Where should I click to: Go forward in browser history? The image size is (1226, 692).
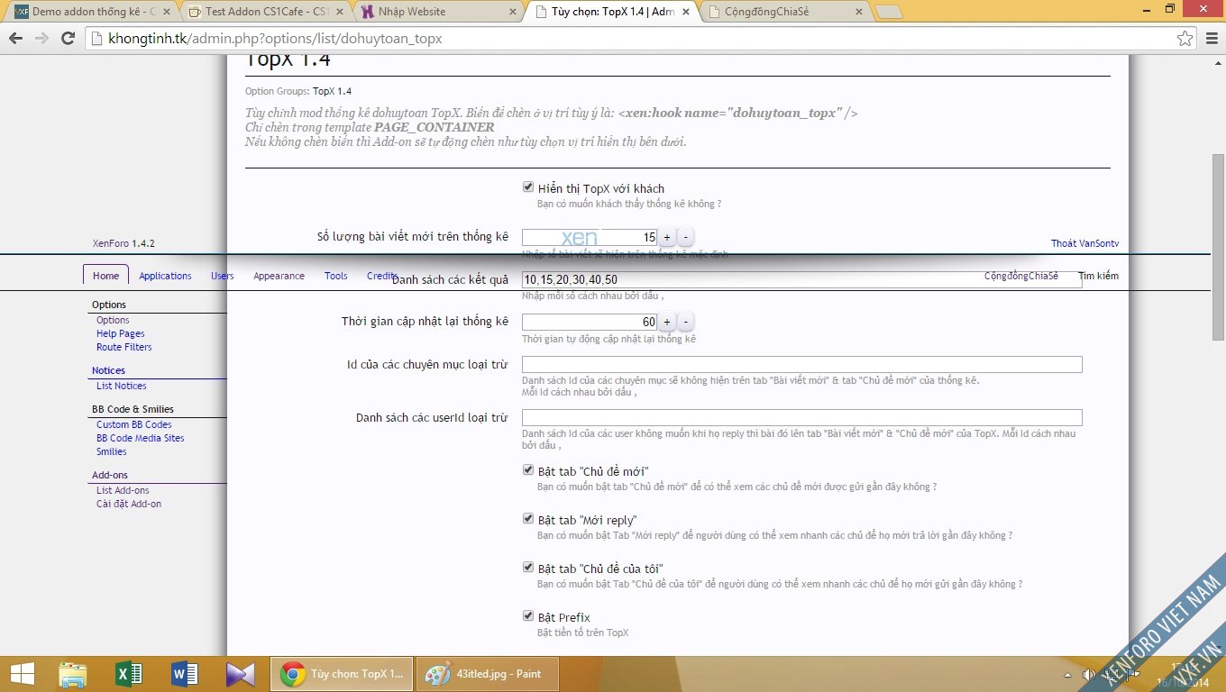coord(41,39)
